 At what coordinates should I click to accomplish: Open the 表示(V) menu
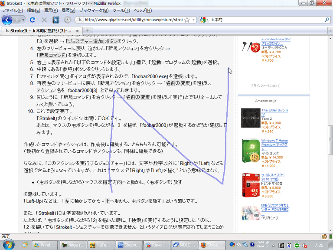coord(51,10)
